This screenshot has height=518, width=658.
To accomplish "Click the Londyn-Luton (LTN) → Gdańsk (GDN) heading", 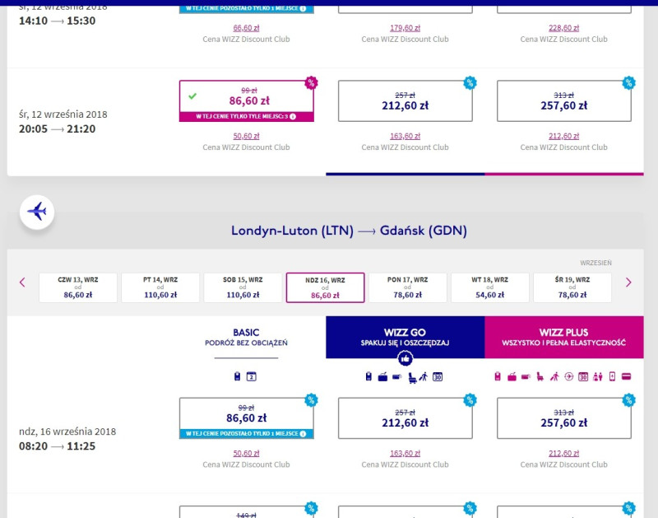I will (x=349, y=231).
